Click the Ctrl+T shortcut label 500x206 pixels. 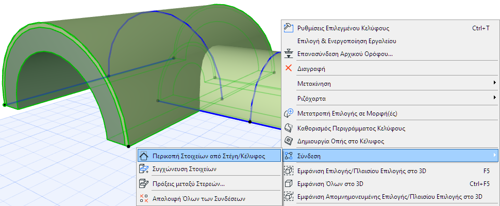[x=480, y=28]
